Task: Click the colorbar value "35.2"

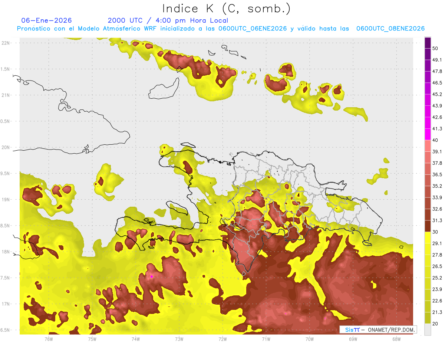Action: click(x=437, y=186)
